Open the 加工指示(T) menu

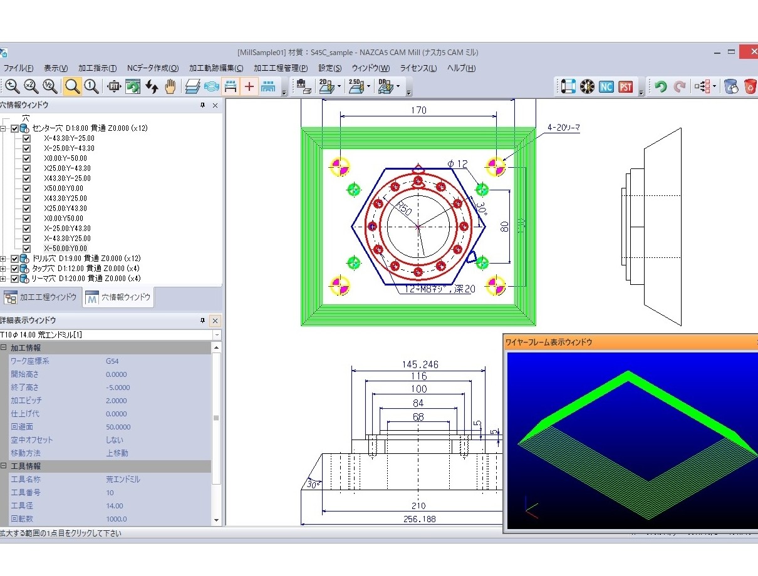[97, 68]
